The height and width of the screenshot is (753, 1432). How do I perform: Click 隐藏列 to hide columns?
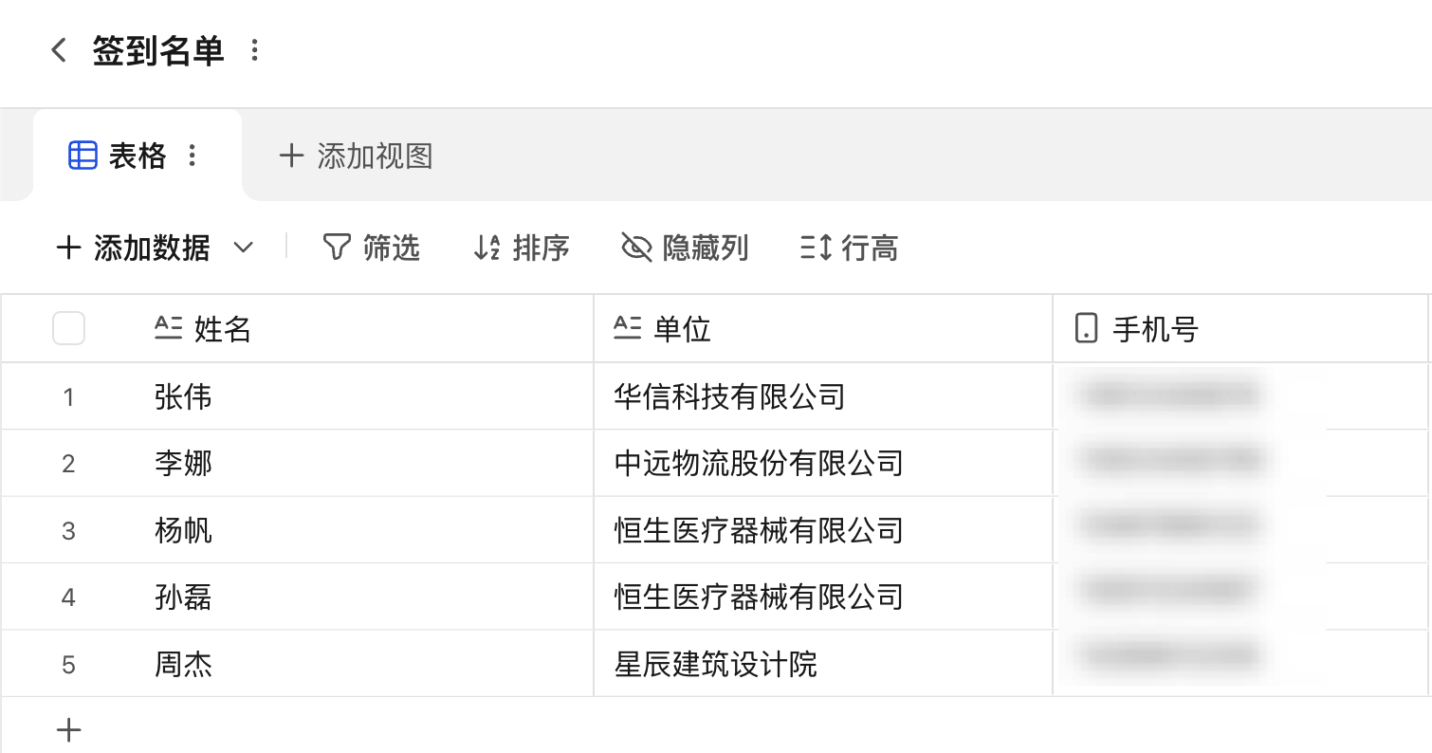(x=685, y=248)
